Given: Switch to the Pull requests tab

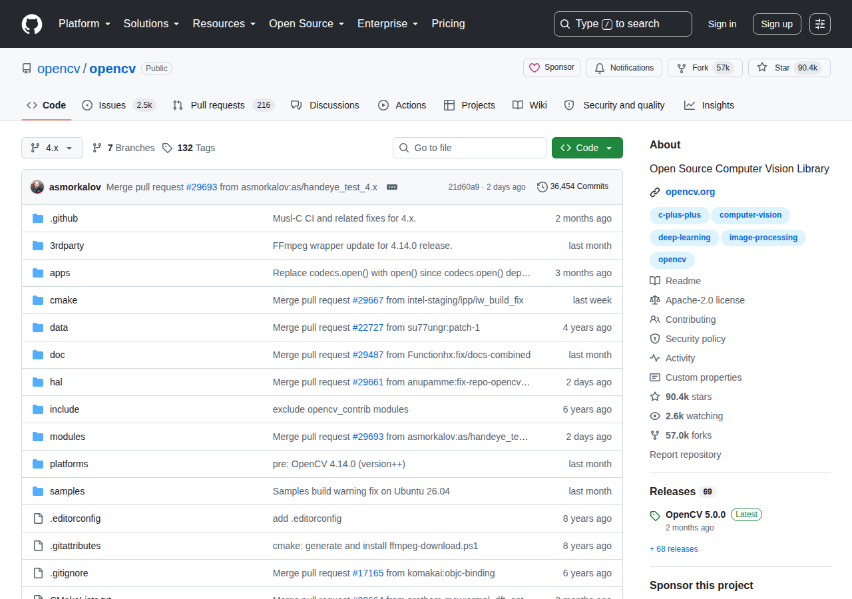Looking at the screenshot, I should tap(223, 105).
